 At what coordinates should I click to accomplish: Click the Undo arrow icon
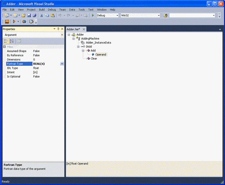pos(60,15)
